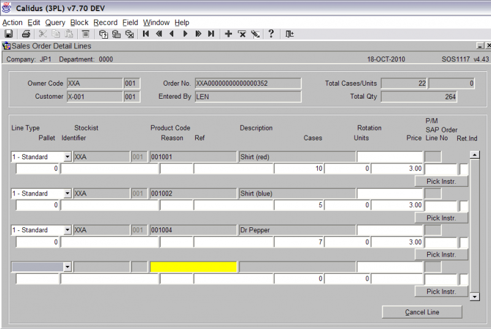The width and height of the screenshot is (491, 329).
Task: Click the Customer field X-001
Action: point(95,97)
